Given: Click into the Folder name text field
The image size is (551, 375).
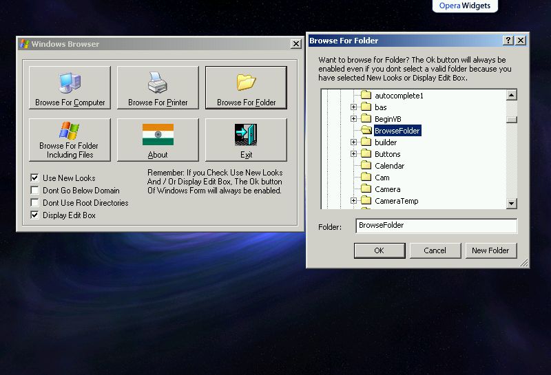Looking at the screenshot, I should (436, 226).
